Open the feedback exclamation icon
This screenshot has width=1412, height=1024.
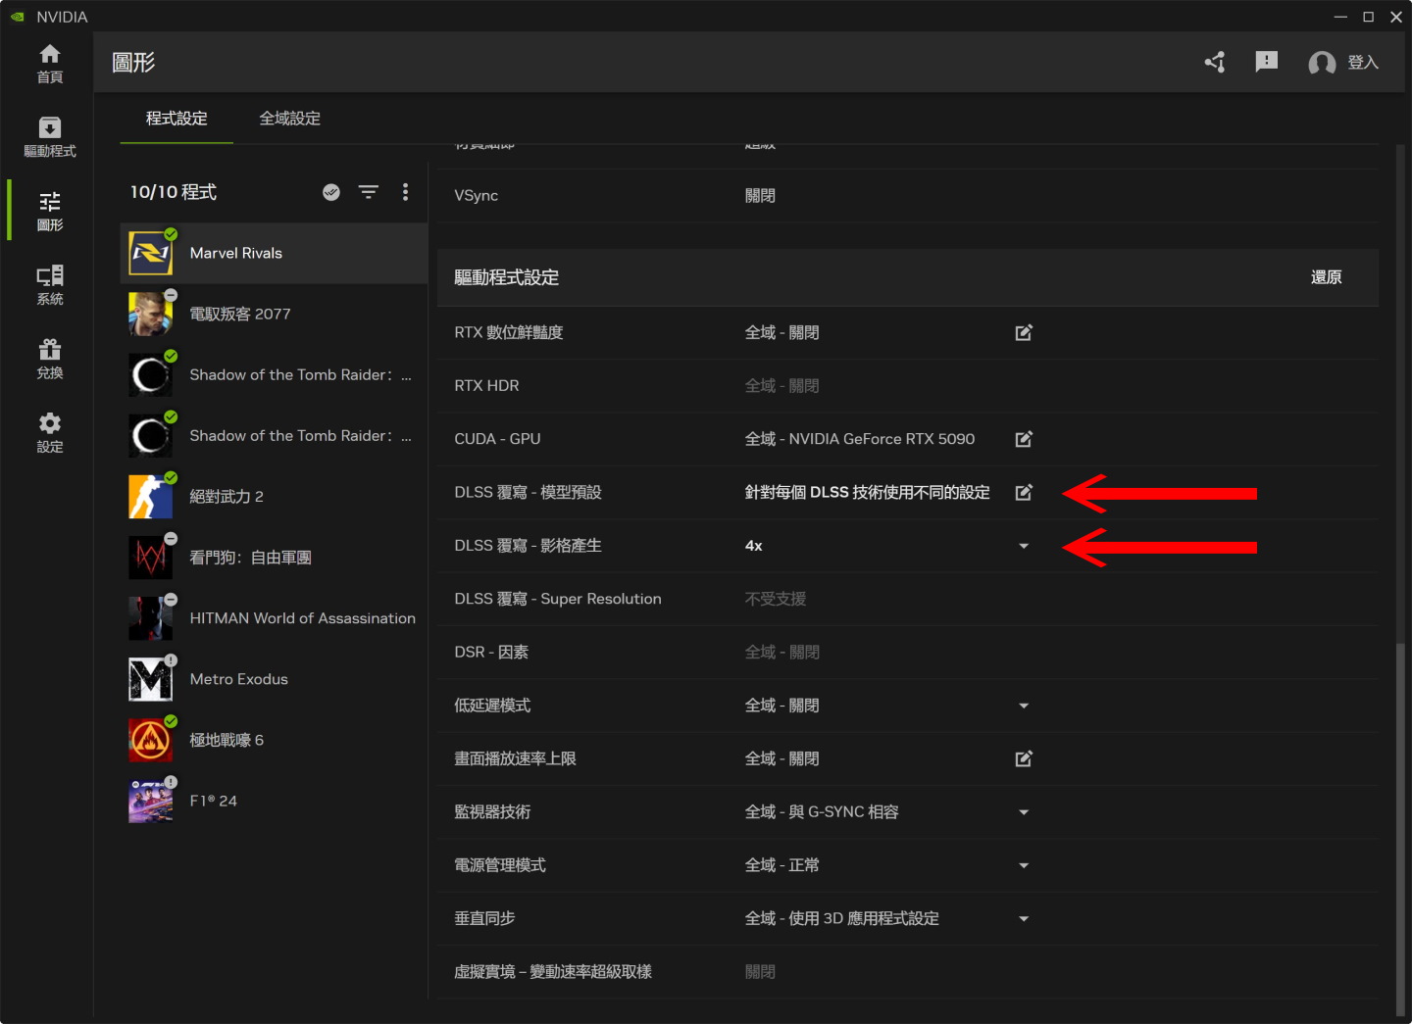point(1267,62)
